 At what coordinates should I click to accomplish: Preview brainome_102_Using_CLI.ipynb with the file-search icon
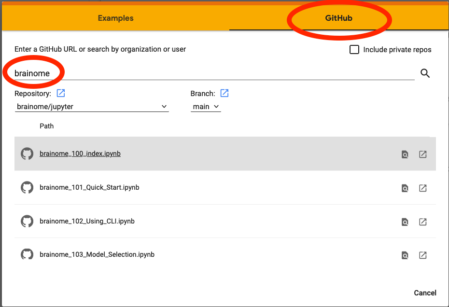click(x=405, y=222)
